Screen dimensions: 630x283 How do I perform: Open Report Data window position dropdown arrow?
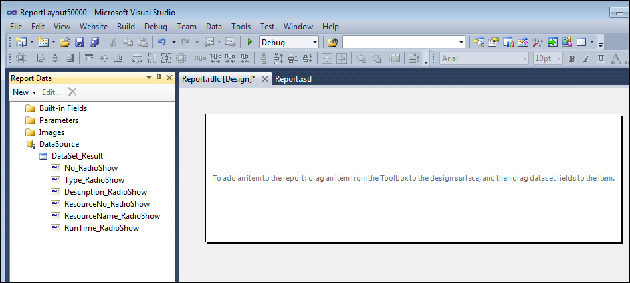coord(149,78)
